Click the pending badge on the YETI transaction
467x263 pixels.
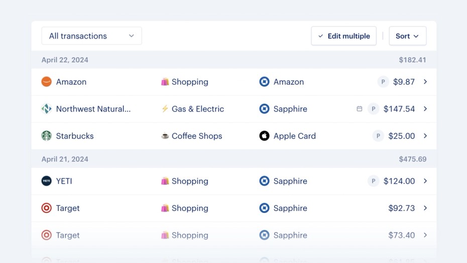tap(373, 181)
